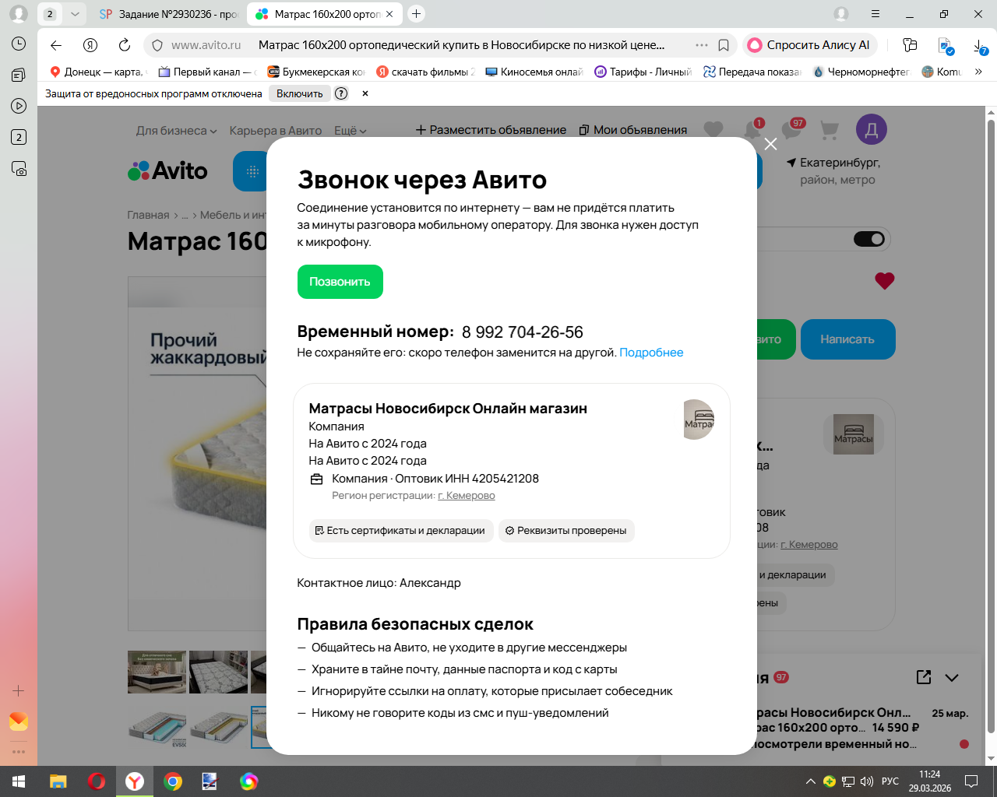Open Google Chrome from the taskbar
This screenshot has width=997, height=797.
(173, 781)
